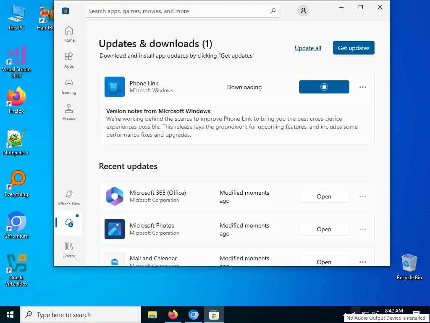The image size is (430, 323).
Task: Open Microsoft 365 (Office) app
Action: pyautogui.click(x=324, y=196)
